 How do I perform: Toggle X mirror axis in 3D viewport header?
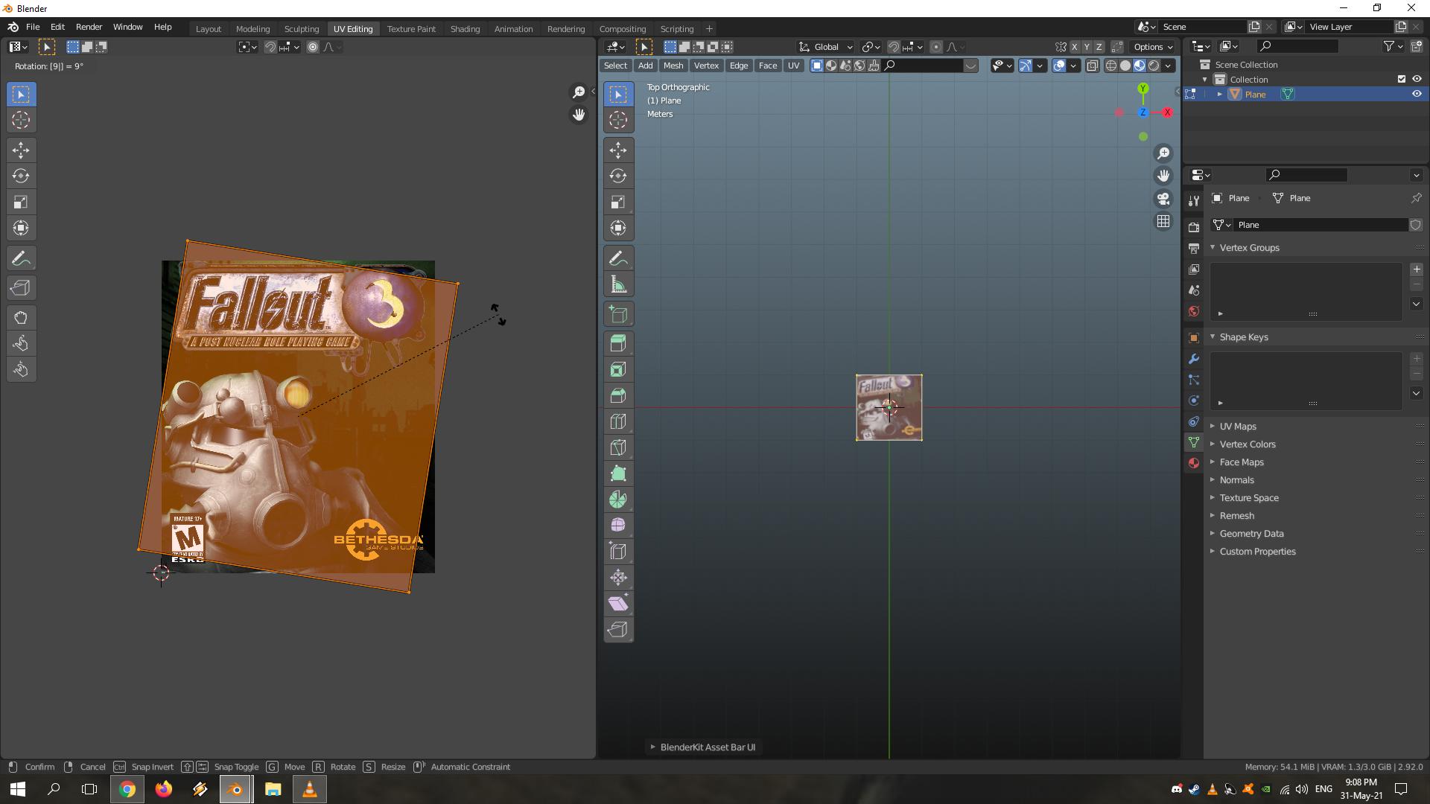[x=1074, y=47]
